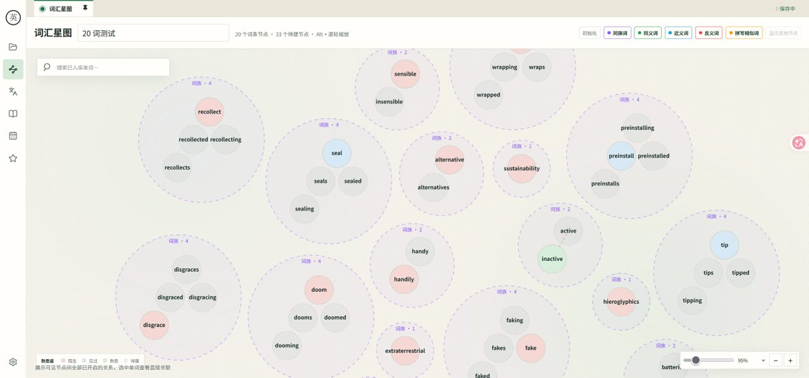The image size is (809, 378).
Task: Open settings gear at sidebar bottom
Action: point(13,362)
